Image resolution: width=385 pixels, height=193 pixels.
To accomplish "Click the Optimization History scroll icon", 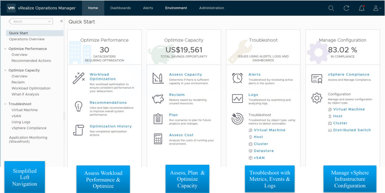I will [79, 130].
